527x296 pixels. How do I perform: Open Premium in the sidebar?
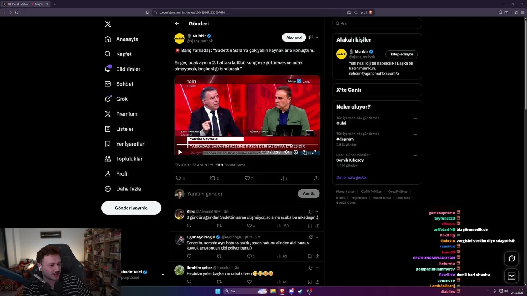[121, 114]
